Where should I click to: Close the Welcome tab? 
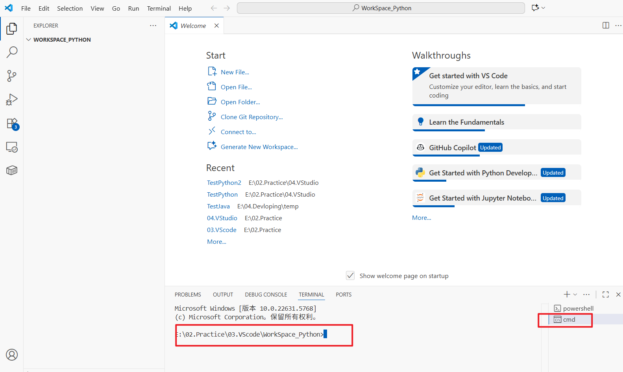click(216, 26)
